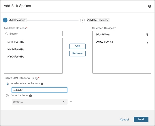Click the outside1 interface name field

40,90
